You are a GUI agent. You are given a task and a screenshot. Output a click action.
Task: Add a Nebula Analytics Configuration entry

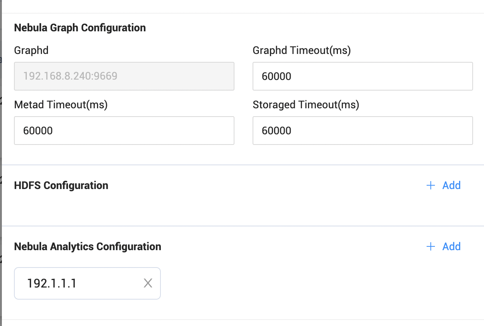443,246
